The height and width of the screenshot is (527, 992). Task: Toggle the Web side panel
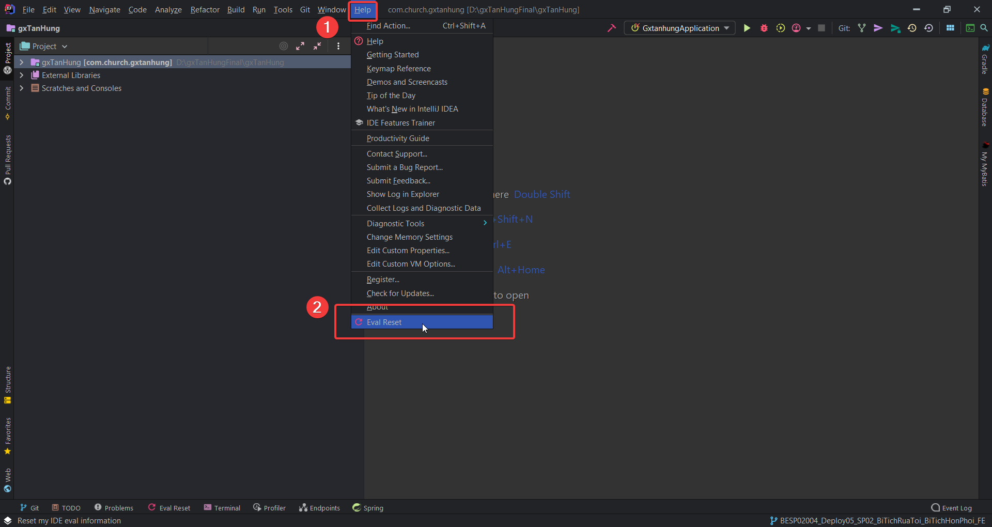(7, 481)
